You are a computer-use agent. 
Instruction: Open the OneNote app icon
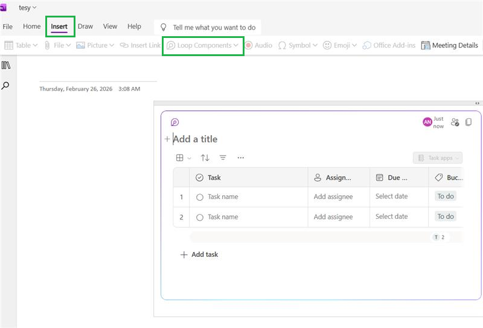(x=3, y=8)
